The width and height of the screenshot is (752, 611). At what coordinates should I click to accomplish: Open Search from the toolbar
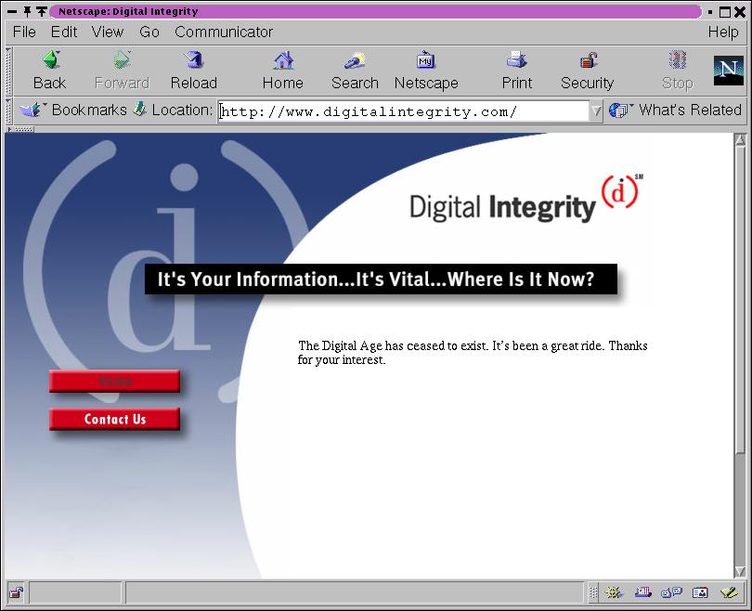(355, 61)
